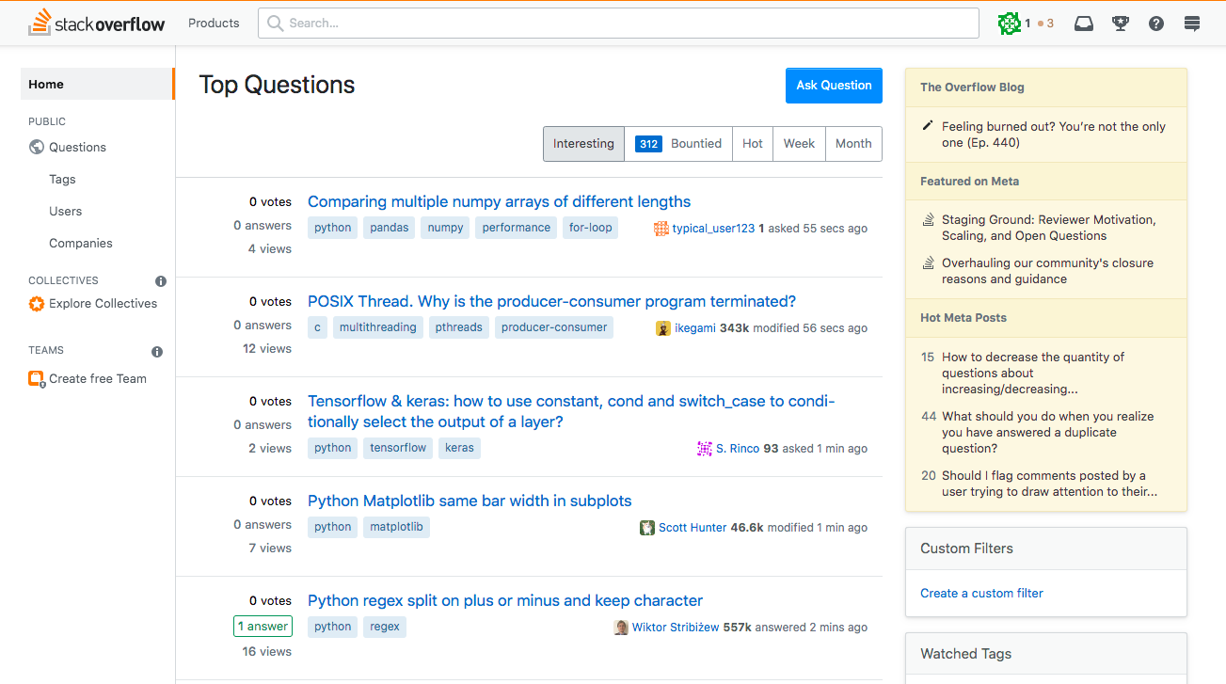Click meta icon beside Overhauling closure reasons
The height and width of the screenshot is (684, 1226).
[928, 263]
